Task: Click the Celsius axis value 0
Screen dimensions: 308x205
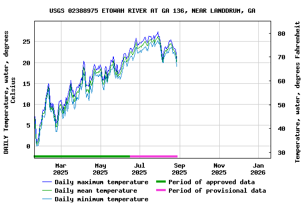Action: coord(28,146)
